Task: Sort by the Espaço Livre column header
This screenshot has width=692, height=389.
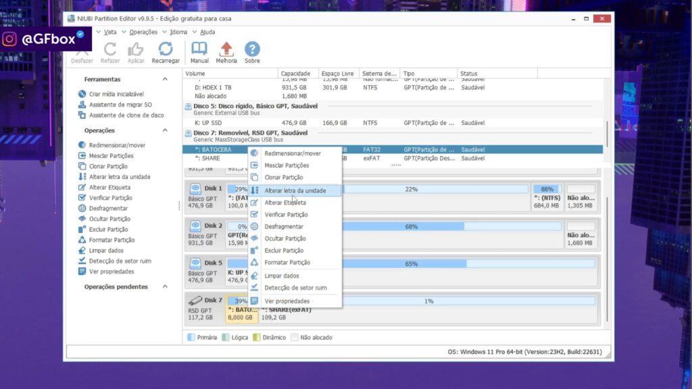Action: [x=339, y=74]
